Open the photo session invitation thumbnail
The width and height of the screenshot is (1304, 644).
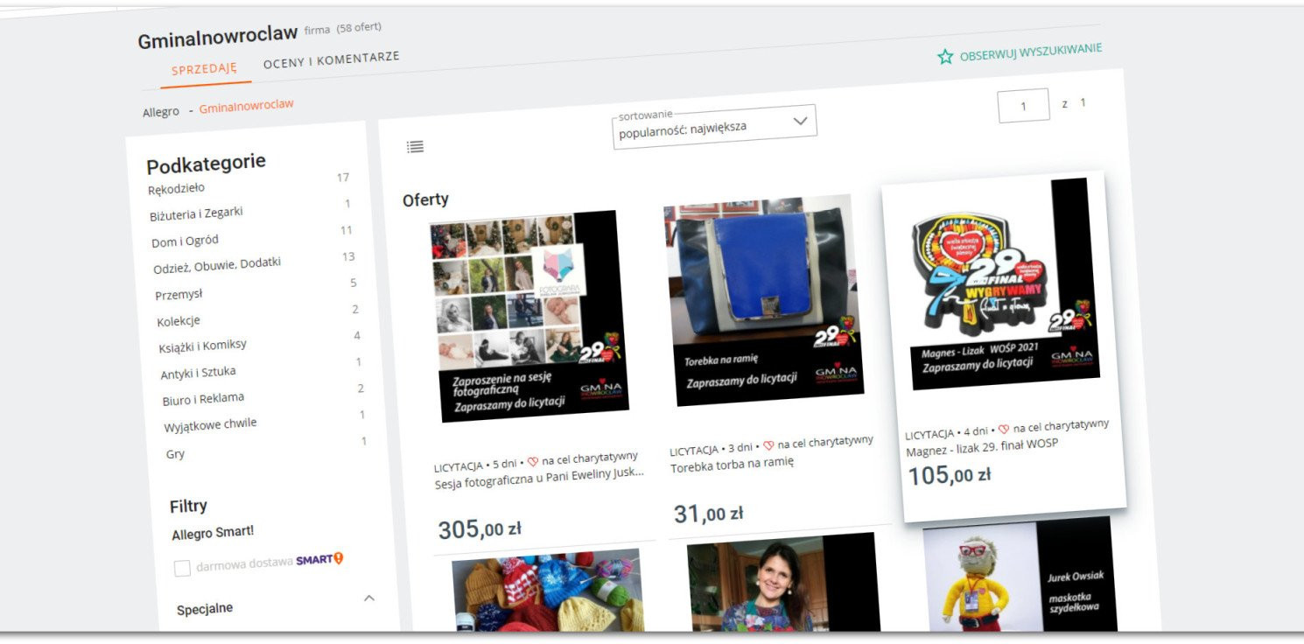tap(529, 314)
